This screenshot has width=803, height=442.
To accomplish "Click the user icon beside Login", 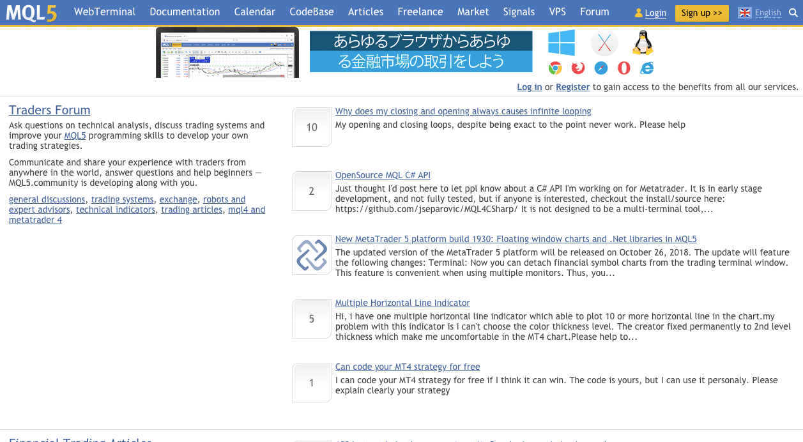I will pos(638,13).
